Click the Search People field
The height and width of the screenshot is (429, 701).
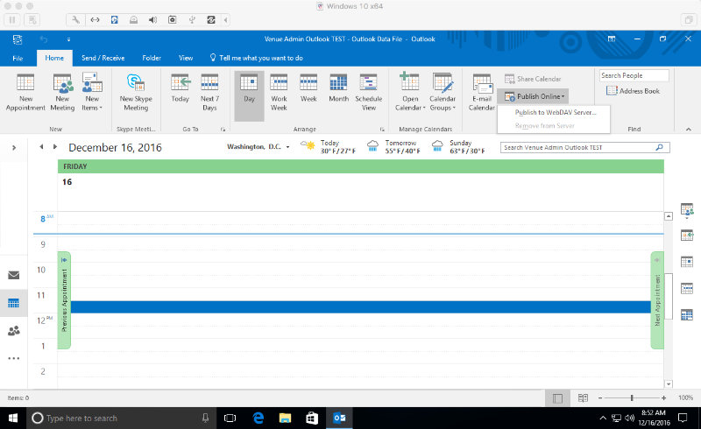click(634, 75)
